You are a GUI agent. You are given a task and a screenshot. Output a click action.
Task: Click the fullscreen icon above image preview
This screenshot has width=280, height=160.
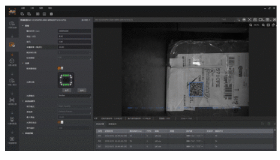coord(249,20)
